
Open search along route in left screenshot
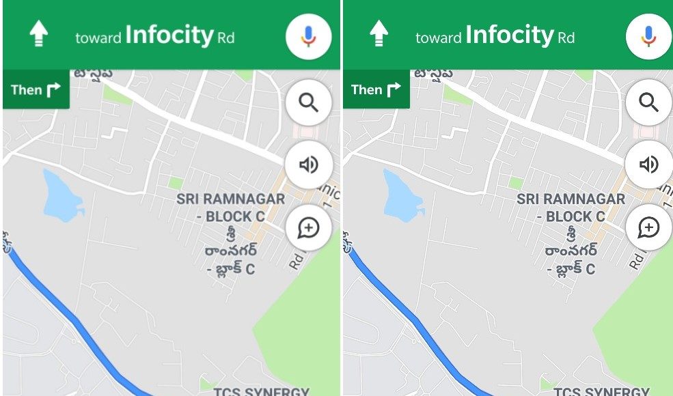[309, 102]
